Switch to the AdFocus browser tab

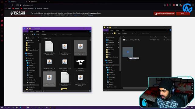17,2
